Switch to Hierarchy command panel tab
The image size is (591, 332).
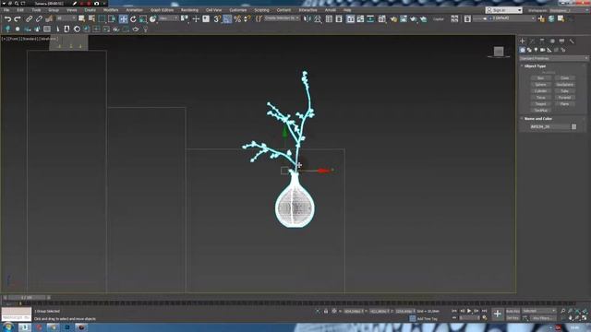542,41
